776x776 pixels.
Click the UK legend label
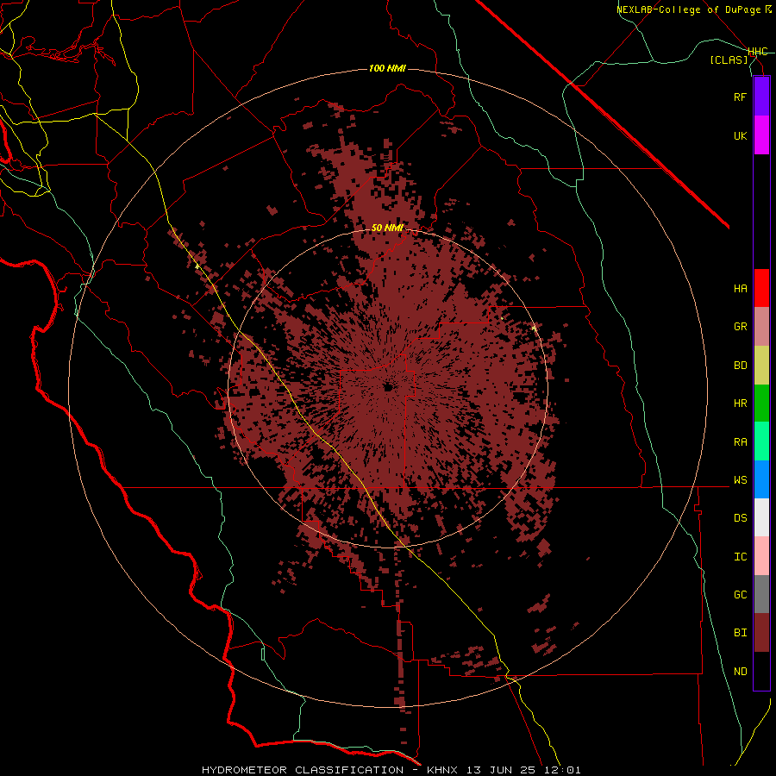coord(740,135)
